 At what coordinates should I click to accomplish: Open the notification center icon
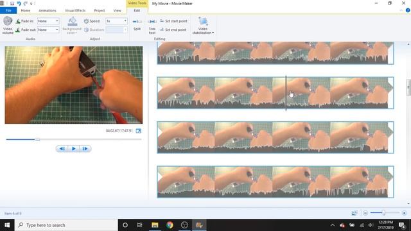coord(402,225)
